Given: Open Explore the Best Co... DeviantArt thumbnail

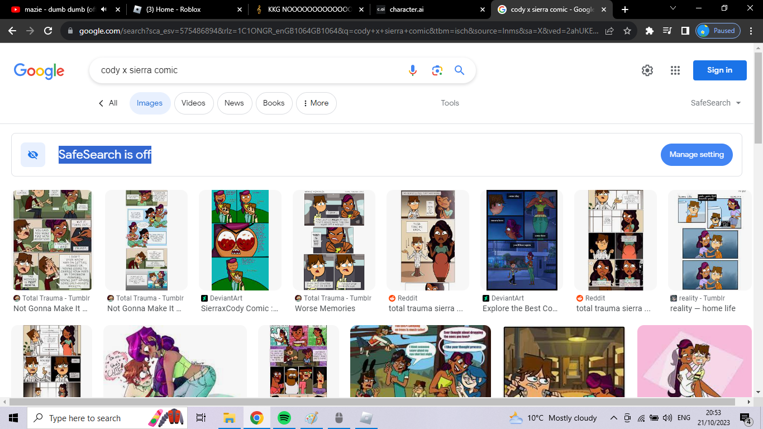Looking at the screenshot, I should (x=522, y=240).
